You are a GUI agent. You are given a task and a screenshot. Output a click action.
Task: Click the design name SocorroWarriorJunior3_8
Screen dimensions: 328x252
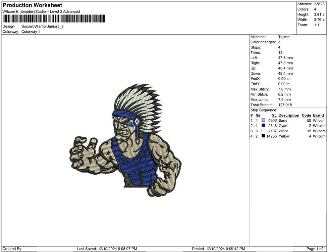[x=42, y=26]
